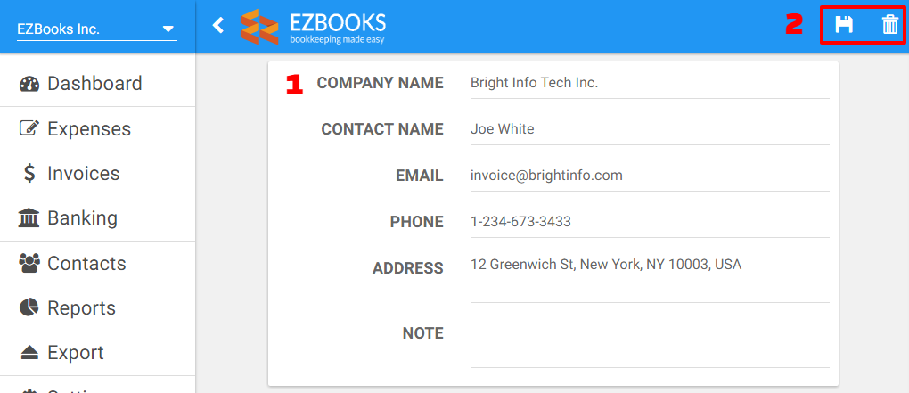Click the EZBooks logo icon
Viewport: 909px width, 393px height.
coord(259,27)
